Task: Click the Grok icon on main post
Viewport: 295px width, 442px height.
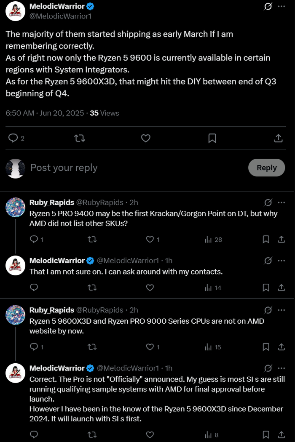Action: click(268, 7)
